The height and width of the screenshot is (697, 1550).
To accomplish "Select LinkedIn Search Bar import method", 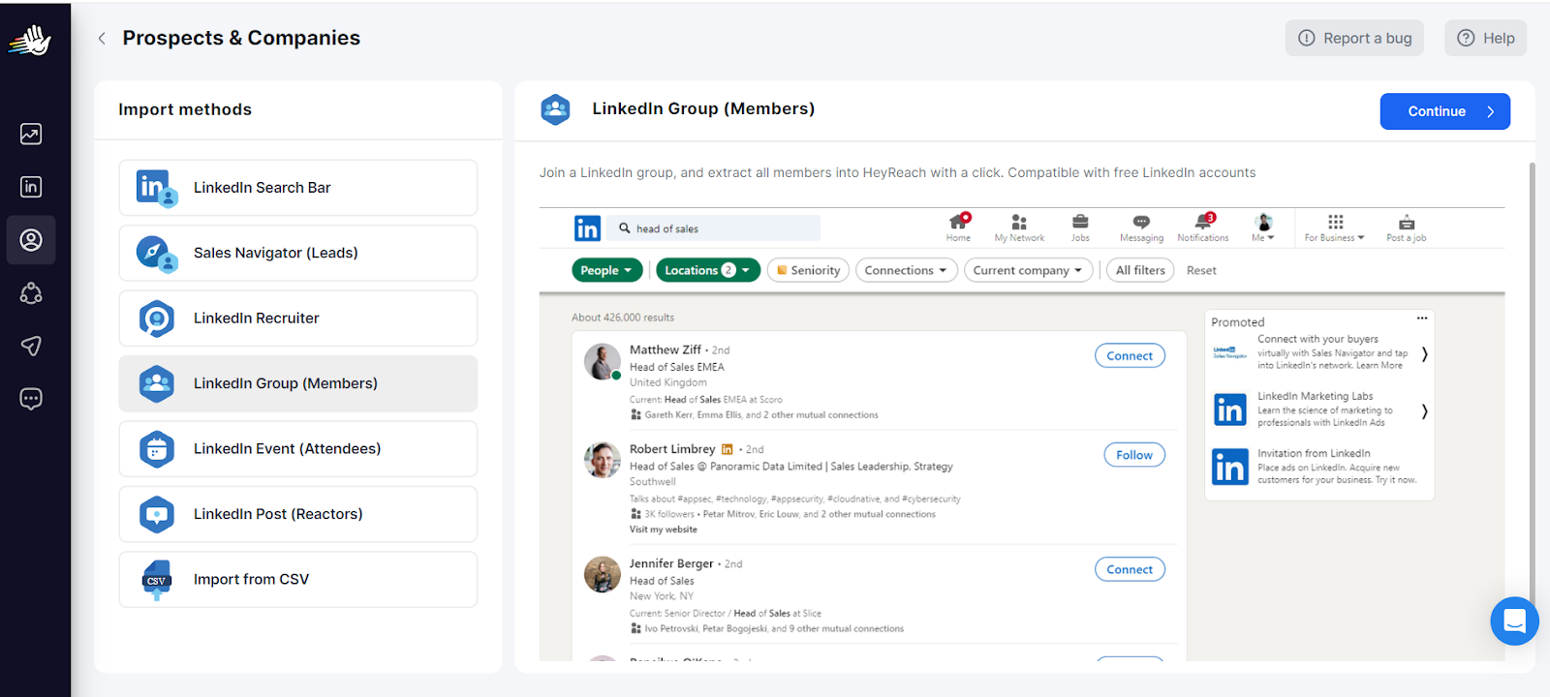I will tap(298, 188).
